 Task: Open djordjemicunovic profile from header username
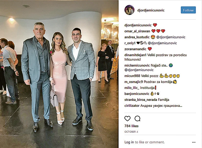point(151,10)
